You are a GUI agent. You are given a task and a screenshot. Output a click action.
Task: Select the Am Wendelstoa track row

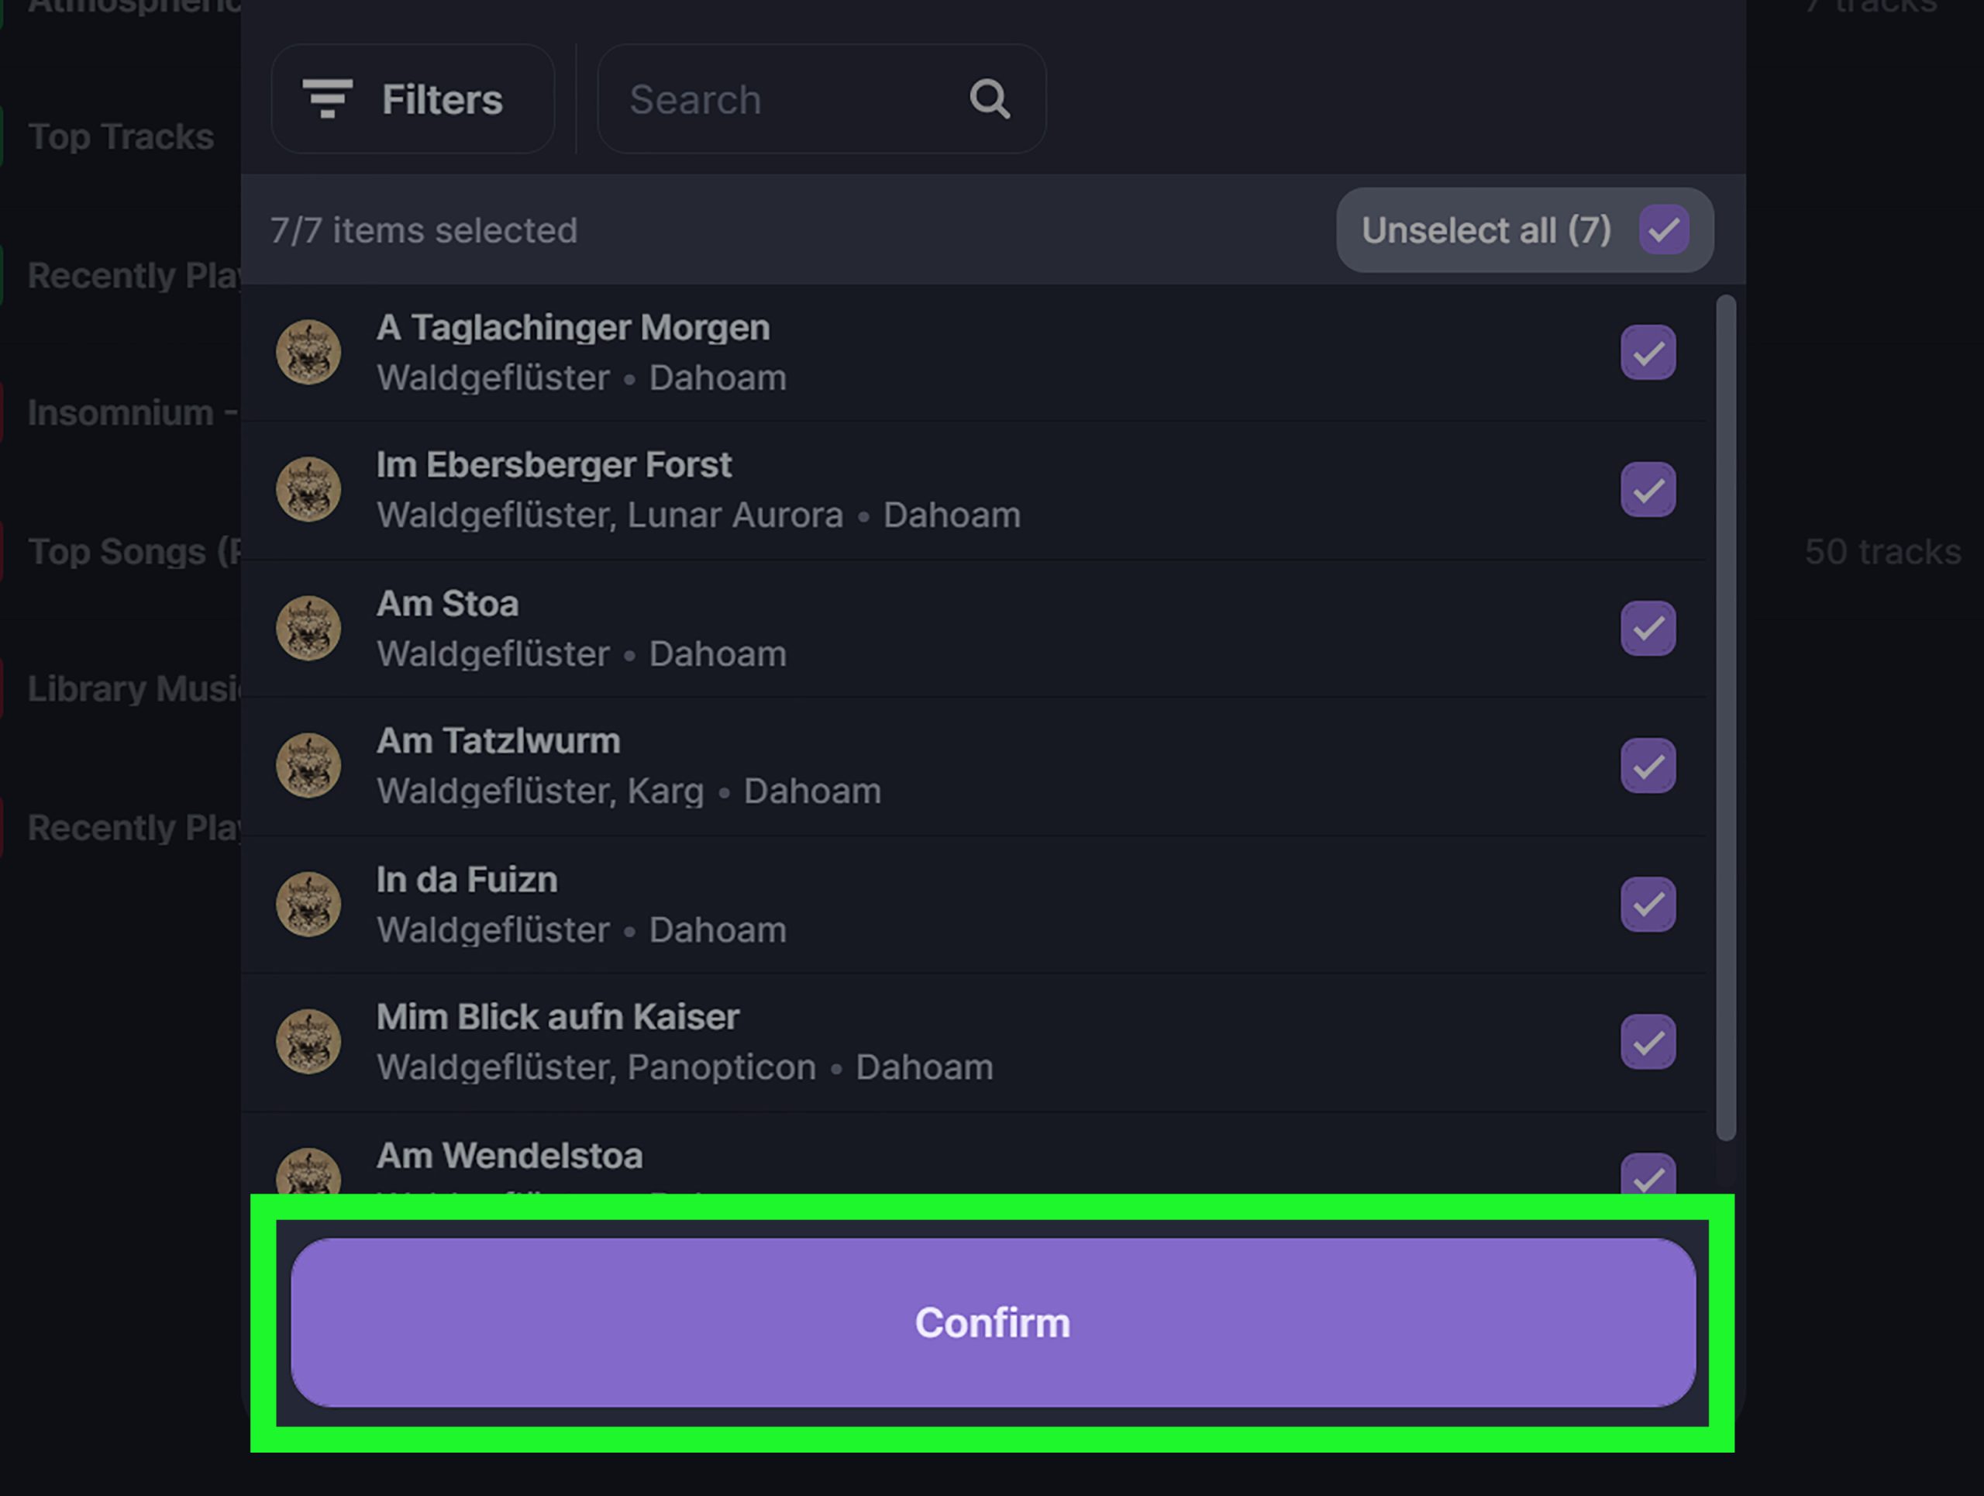pos(974,1156)
